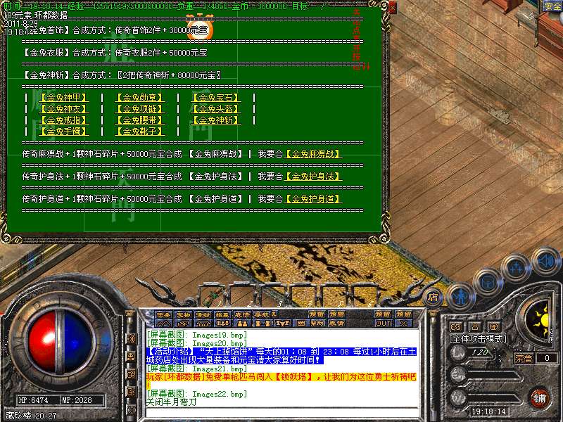Select the 任务 quest tab

pyautogui.click(x=163, y=314)
